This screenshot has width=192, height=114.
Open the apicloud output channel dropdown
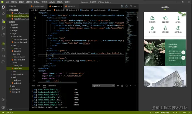click(x=103, y=86)
